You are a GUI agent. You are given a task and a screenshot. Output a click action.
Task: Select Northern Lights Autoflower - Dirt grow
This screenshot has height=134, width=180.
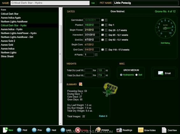(x=17, y=37)
